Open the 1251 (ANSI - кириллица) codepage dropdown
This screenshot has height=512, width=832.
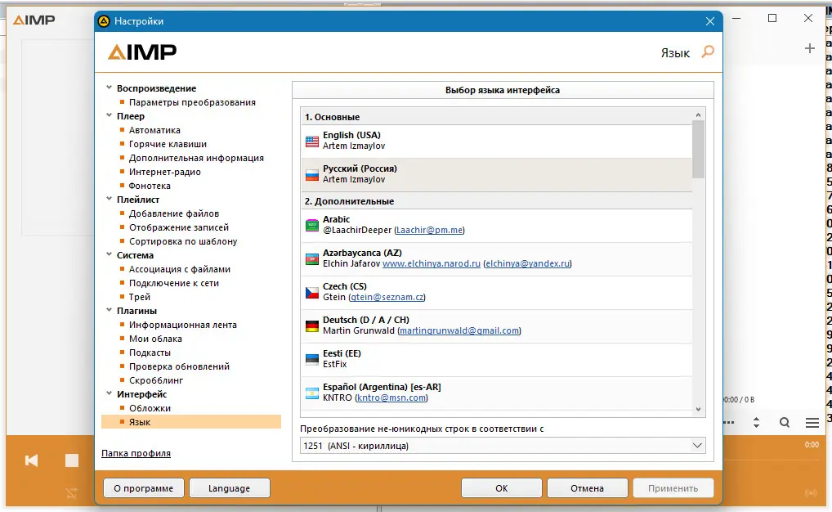coord(503,446)
